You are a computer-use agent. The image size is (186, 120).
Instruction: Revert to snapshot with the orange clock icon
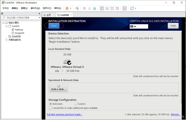90,8
